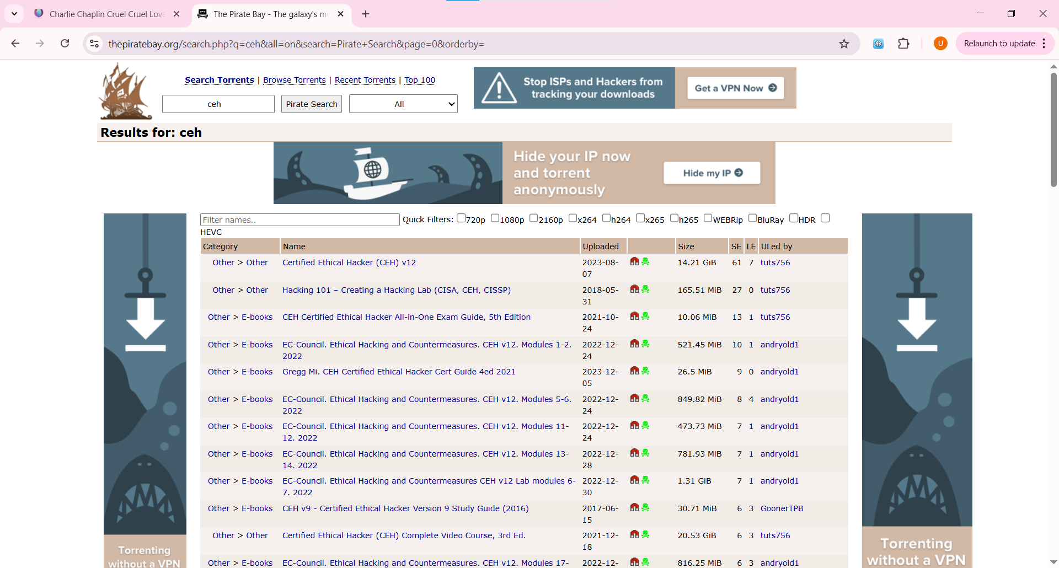This screenshot has width=1059, height=568.
Task: Click magnet icon for CEH v12 Modules 11-12
Action: point(634,425)
